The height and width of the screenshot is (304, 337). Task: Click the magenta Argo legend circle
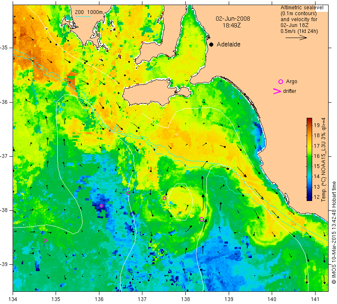(281, 81)
